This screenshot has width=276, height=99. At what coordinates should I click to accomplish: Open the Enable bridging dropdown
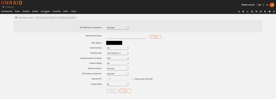(118, 63)
